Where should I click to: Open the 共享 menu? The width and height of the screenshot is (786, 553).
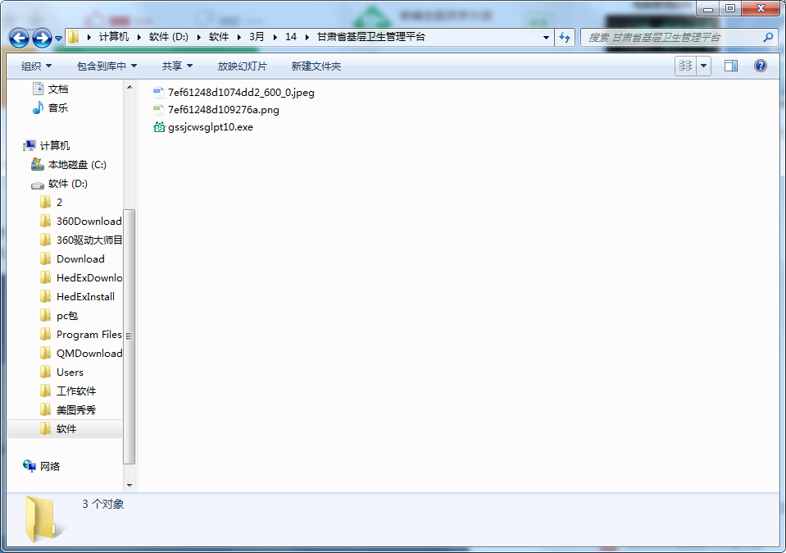(x=177, y=66)
